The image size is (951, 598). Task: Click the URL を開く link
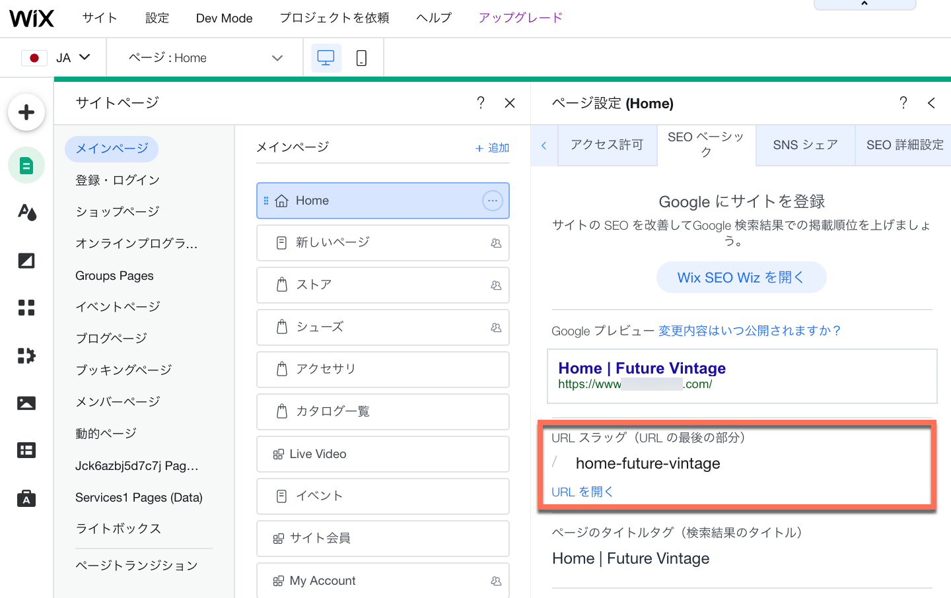point(582,492)
